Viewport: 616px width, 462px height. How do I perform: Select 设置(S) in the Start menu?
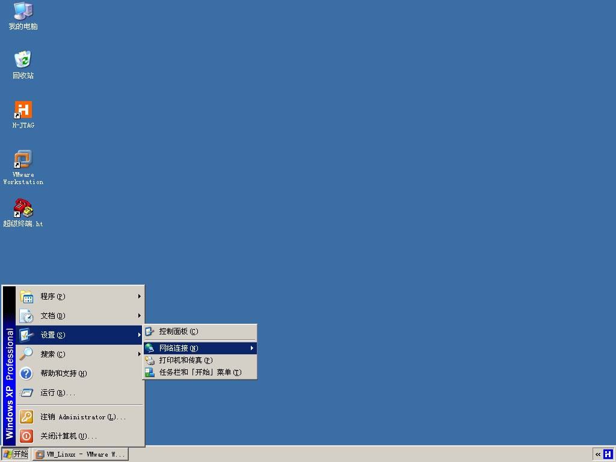[80, 335]
